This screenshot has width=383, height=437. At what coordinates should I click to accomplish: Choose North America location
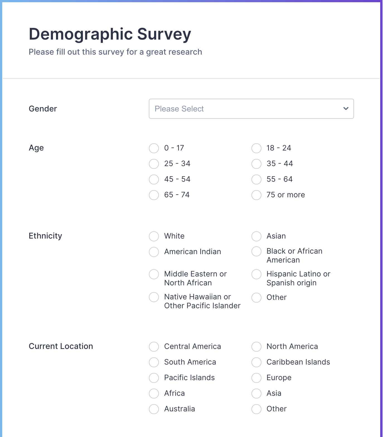point(256,347)
